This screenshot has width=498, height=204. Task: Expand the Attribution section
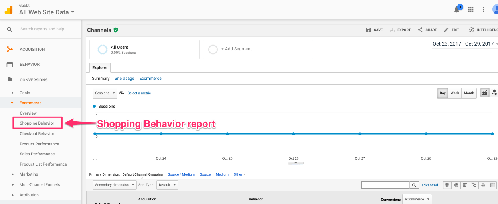pos(29,195)
